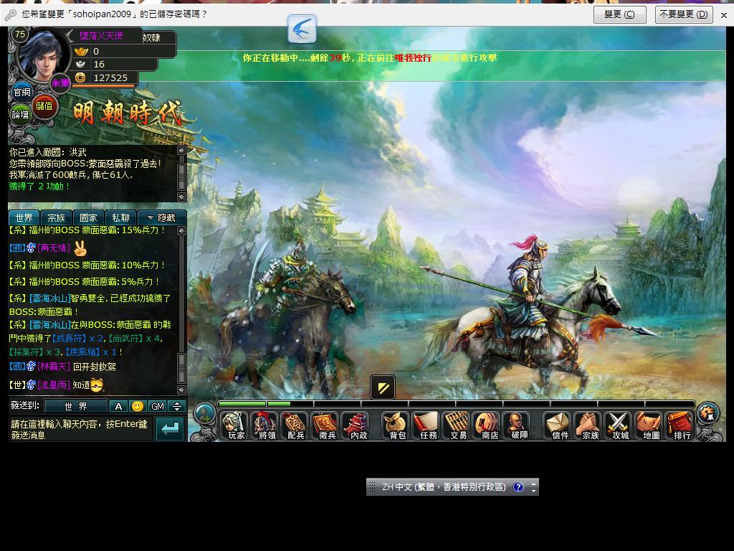Click the 變更 (C) password button
Viewport: 734px width, 551px height.
point(619,14)
